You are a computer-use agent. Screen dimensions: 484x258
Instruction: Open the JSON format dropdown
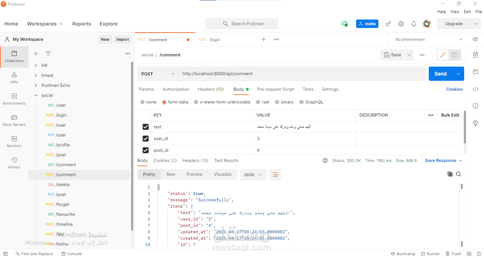point(253,174)
